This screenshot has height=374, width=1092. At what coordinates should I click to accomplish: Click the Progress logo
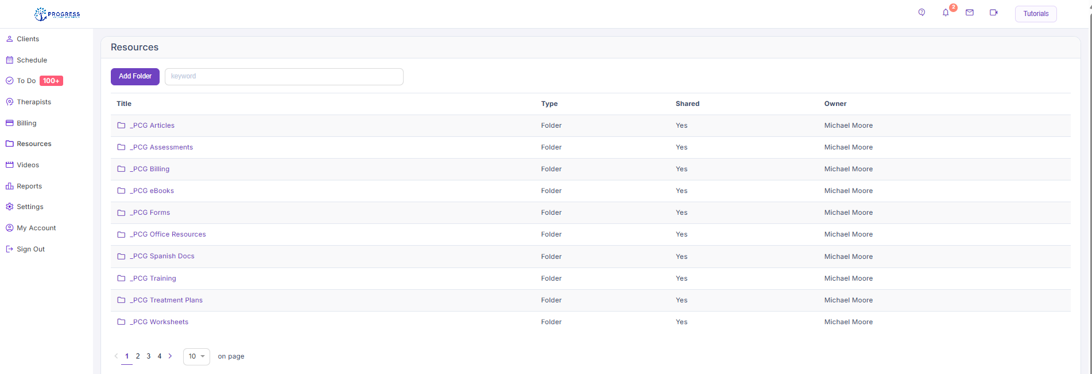coord(57,14)
